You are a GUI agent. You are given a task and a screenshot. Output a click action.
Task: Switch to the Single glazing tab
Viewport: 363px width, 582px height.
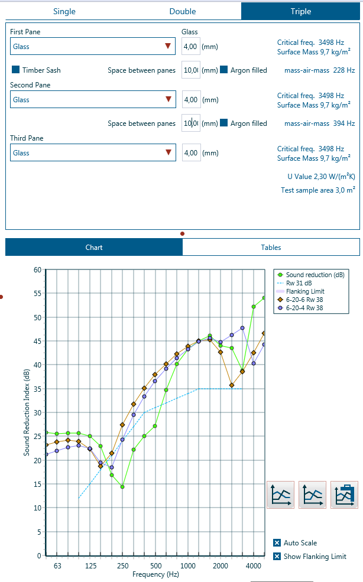tap(64, 11)
